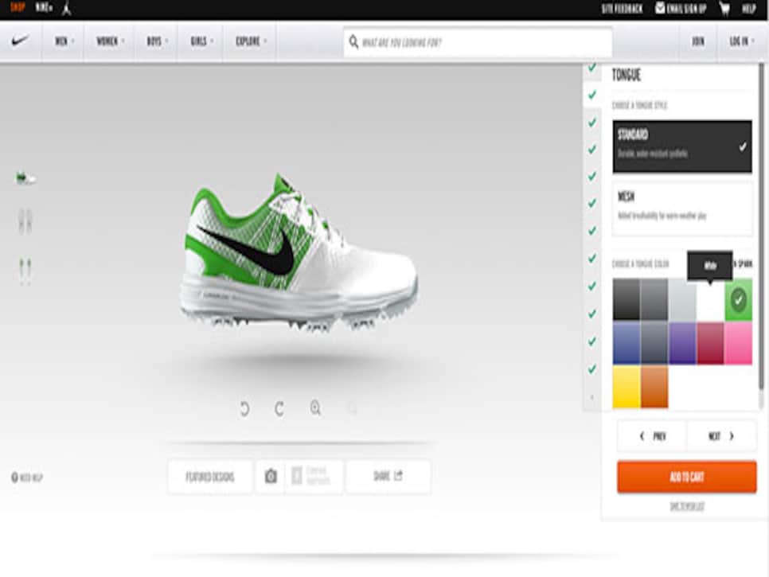Select the bottom shoe view thumbnail
This screenshot has width=769, height=577.
25,271
